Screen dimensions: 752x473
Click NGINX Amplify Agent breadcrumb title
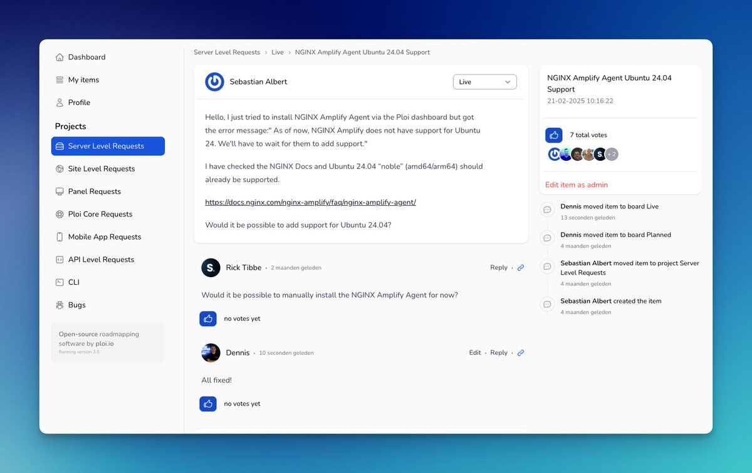coord(362,53)
